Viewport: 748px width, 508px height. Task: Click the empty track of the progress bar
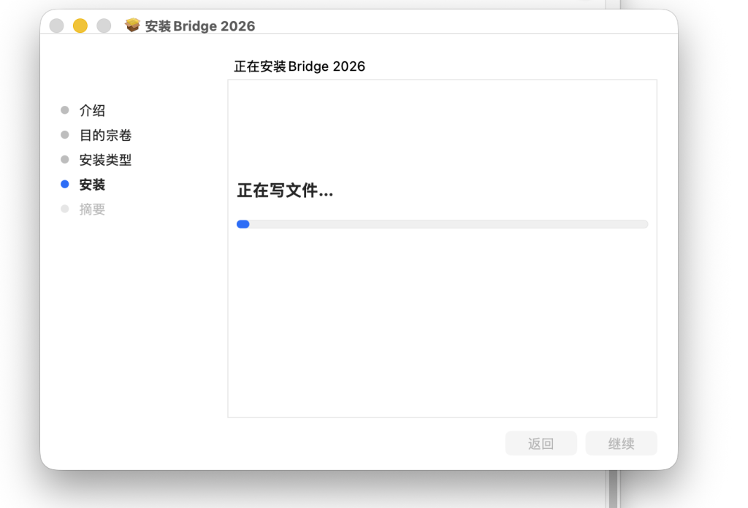click(446, 224)
